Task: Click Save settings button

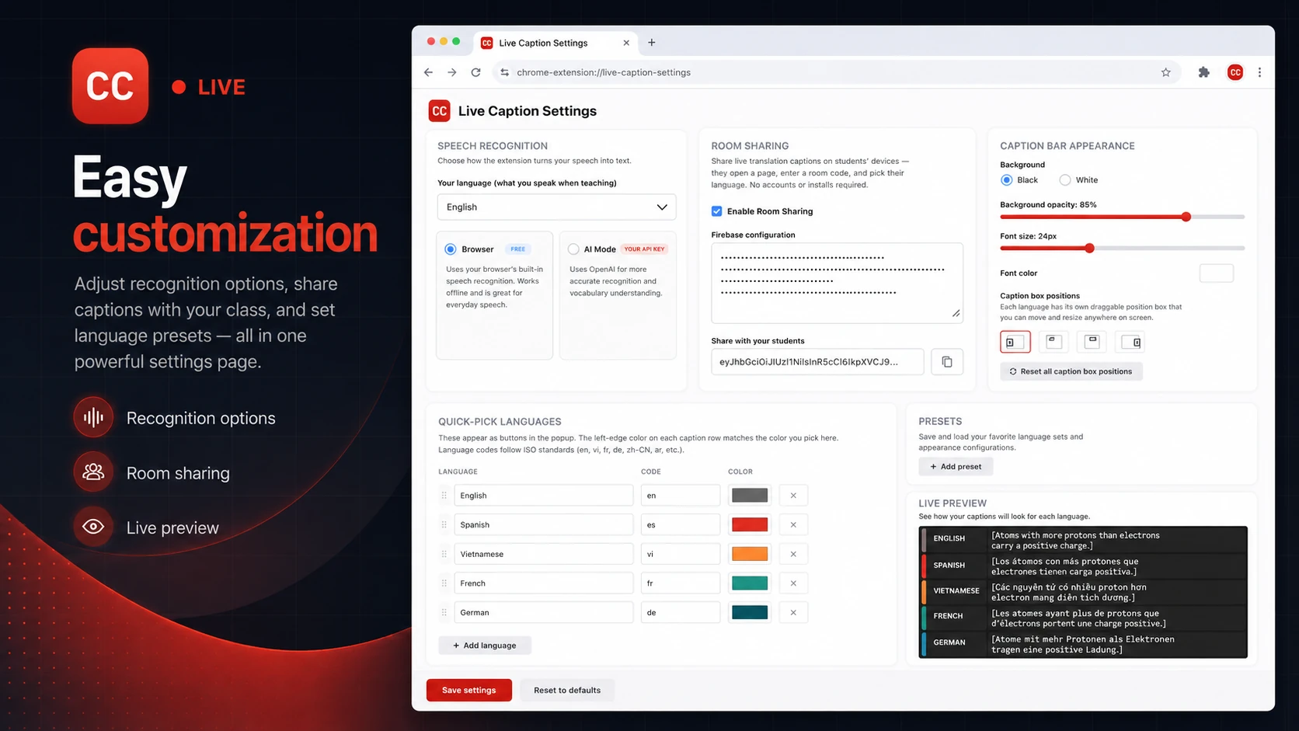Action: point(469,690)
